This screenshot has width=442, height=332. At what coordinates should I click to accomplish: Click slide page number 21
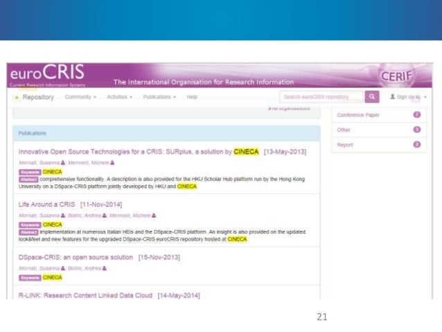[322, 317]
